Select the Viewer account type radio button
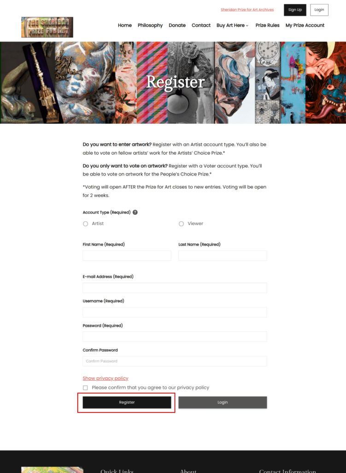The image size is (346, 473). (181, 224)
